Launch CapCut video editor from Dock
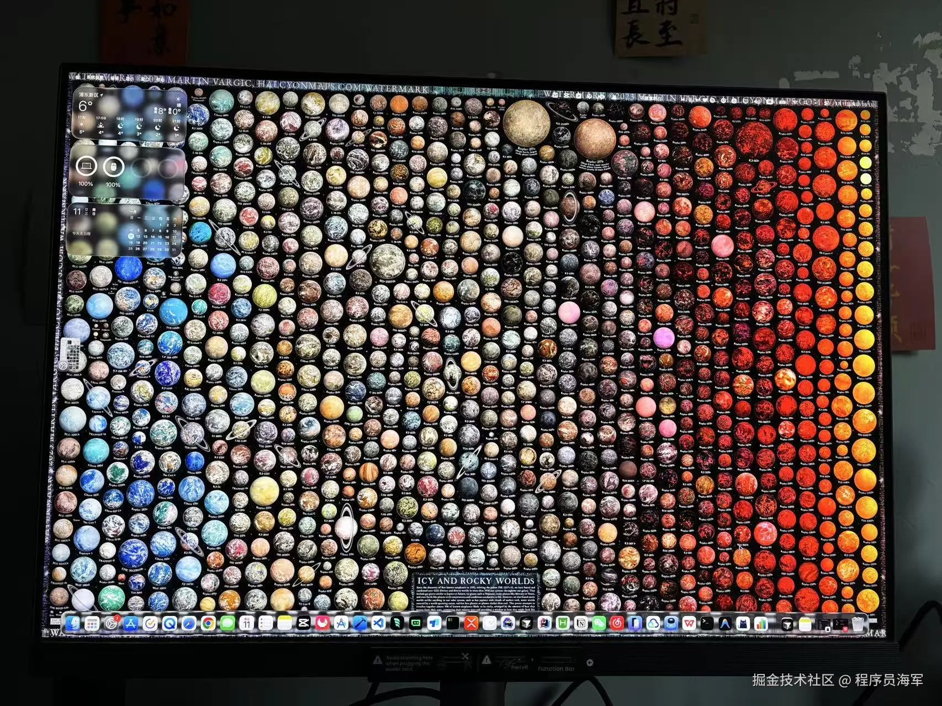942x706 pixels. pos(303,623)
